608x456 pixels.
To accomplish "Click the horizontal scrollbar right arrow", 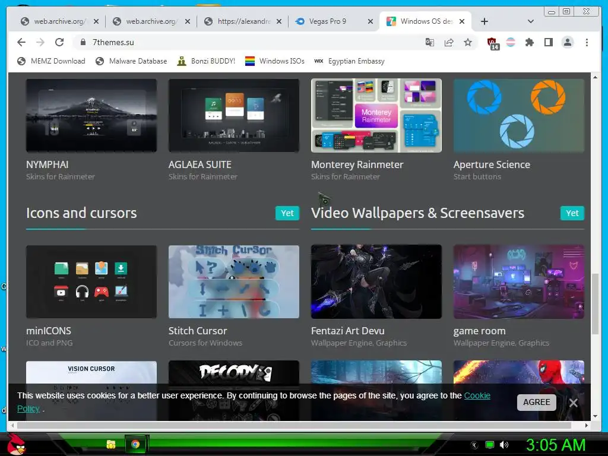I will [x=586, y=425].
